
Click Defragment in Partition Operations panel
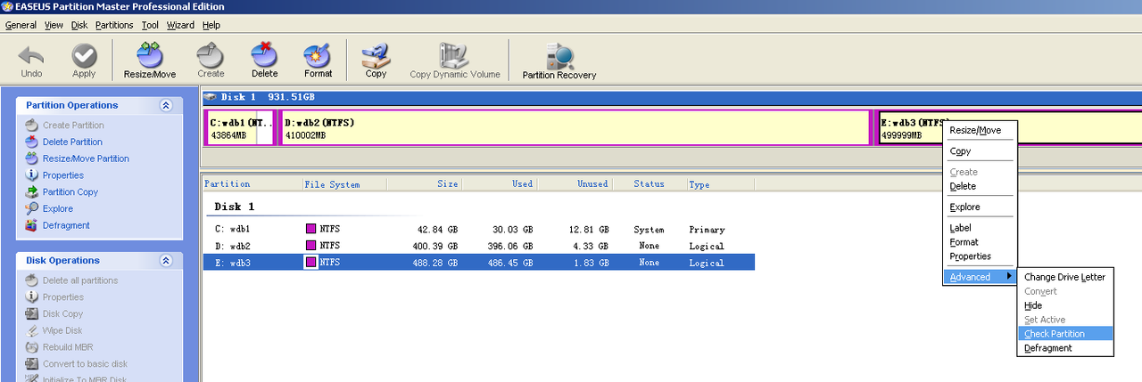coord(66,226)
